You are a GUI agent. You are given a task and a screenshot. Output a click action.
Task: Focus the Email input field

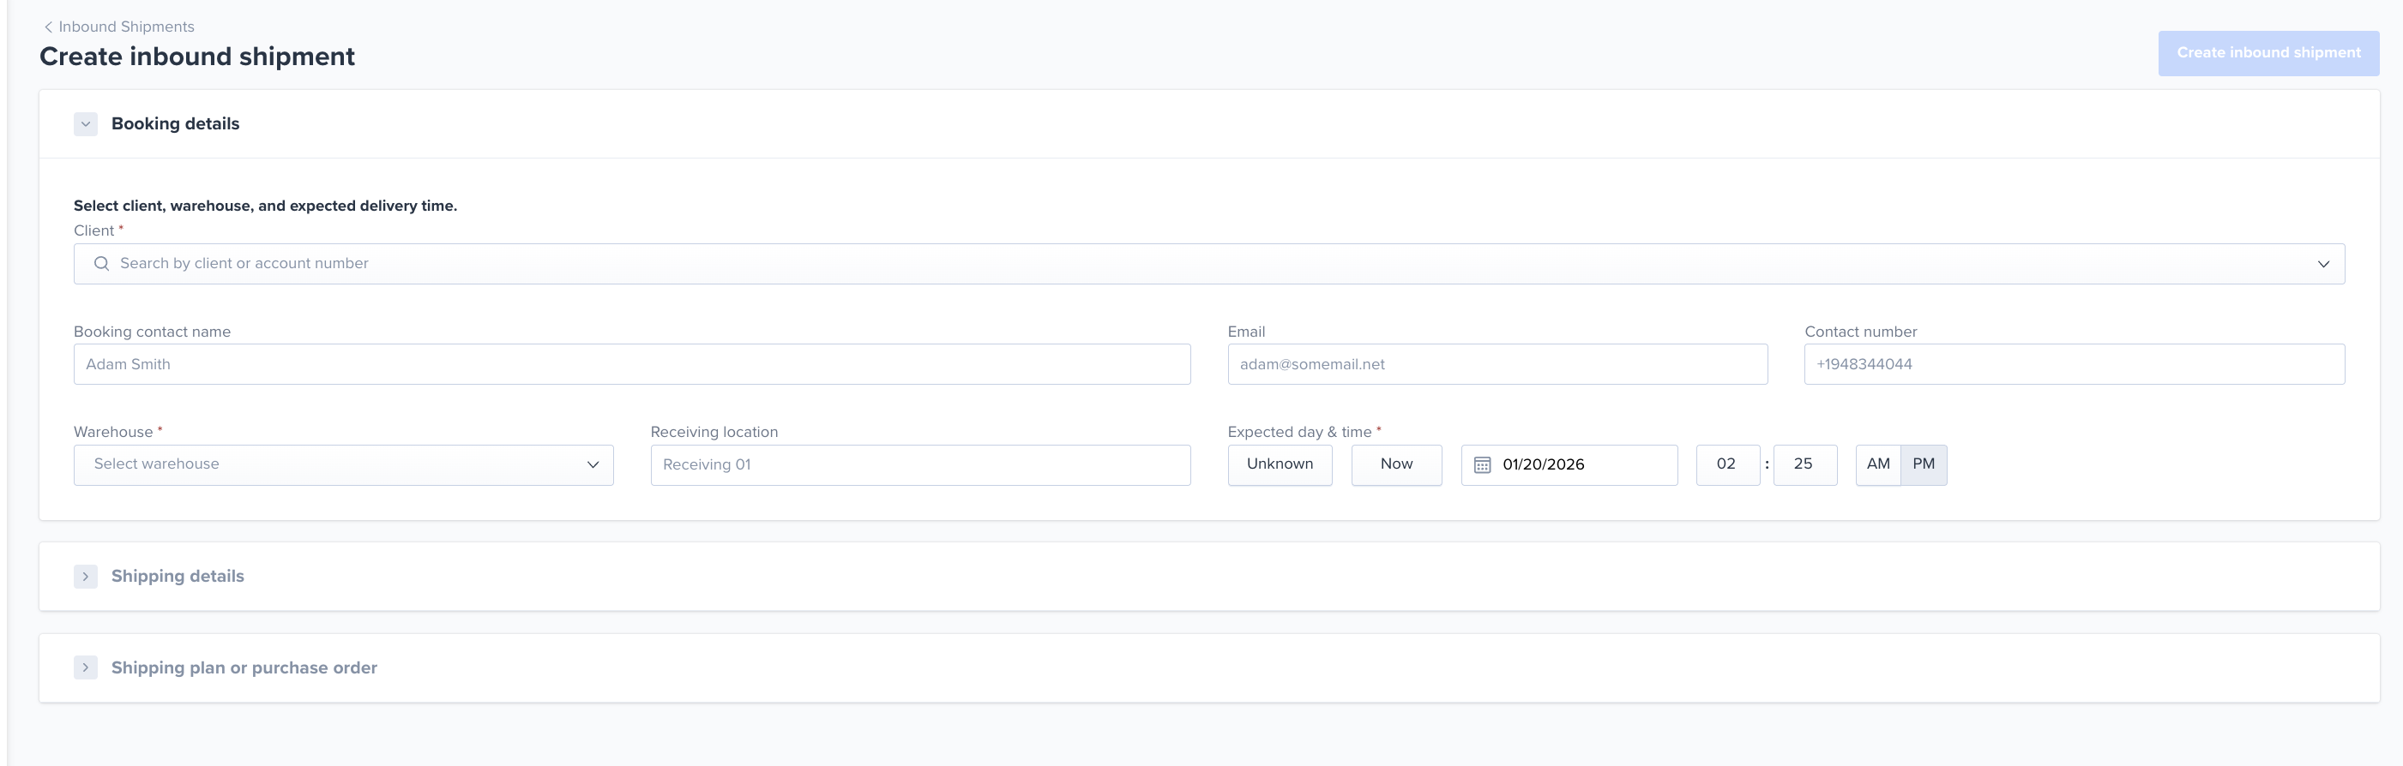(1497, 364)
